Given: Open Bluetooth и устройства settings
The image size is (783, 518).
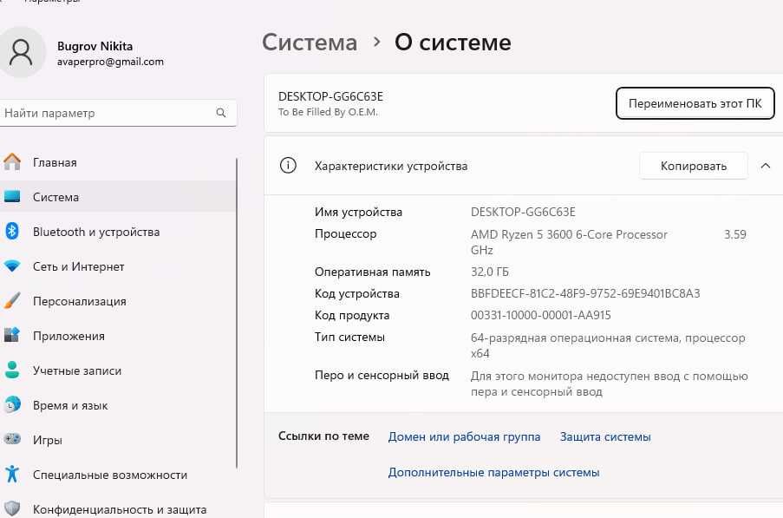Looking at the screenshot, I should click(x=118, y=232).
